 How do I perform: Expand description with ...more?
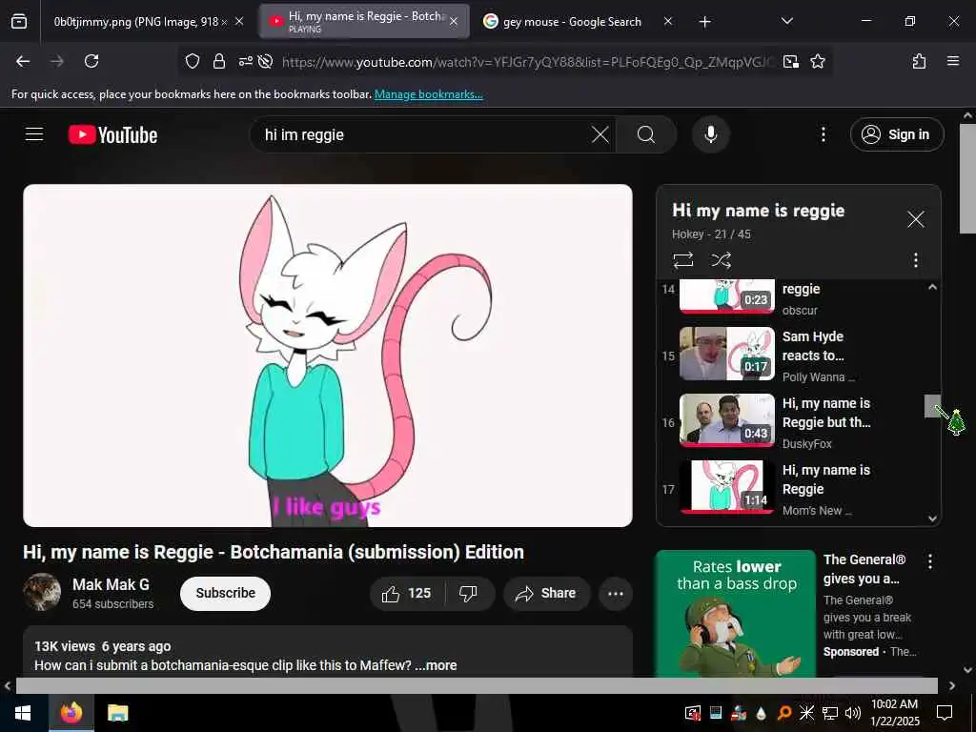click(x=436, y=665)
